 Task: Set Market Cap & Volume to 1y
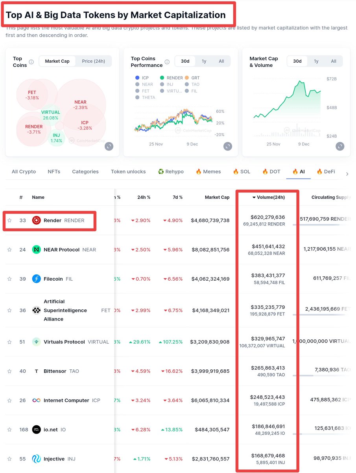tap(316, 61)
